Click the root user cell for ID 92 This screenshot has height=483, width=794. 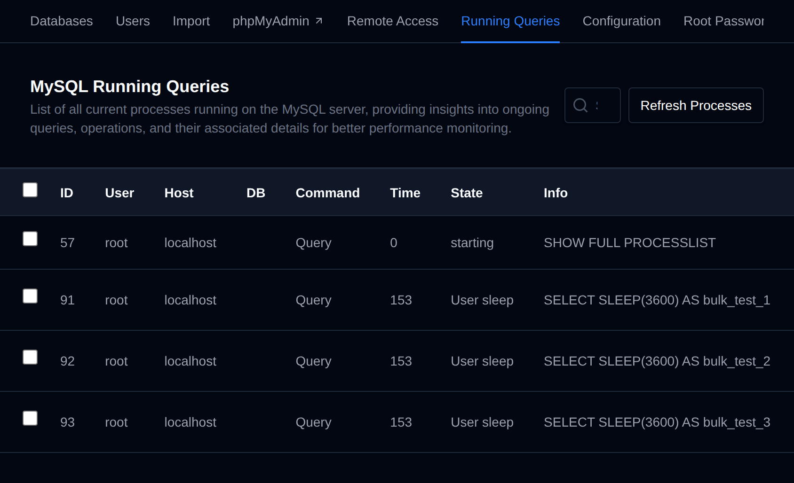[x=116, y=361]
